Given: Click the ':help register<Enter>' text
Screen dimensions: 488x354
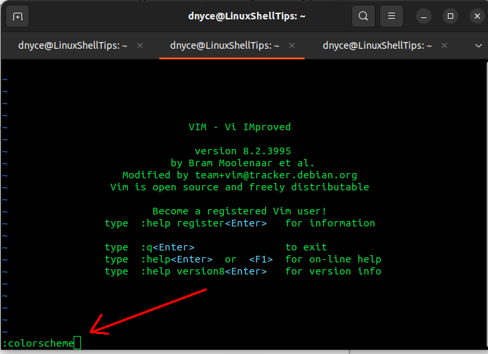Looking at the screenshot, I should pos(204,223).
